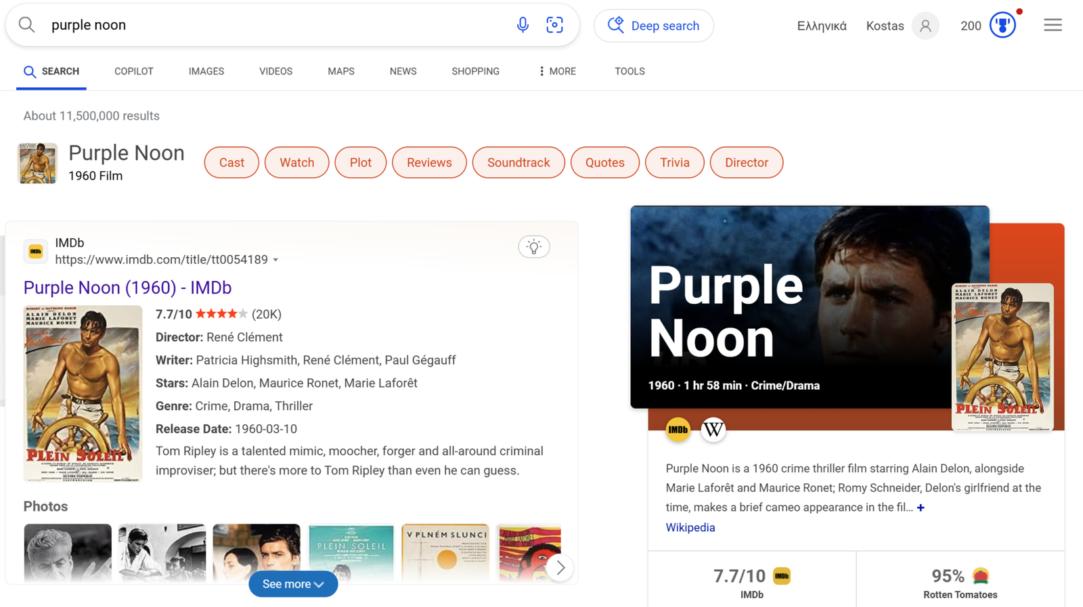The height and width of the screenshot is (607, 1083).
Task: Click the Soundtrack filter chip
Action: tap(518, 162)
